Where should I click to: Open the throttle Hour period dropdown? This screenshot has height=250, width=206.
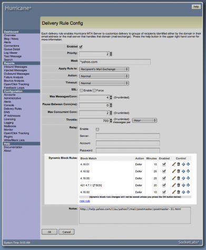[144, 121]
